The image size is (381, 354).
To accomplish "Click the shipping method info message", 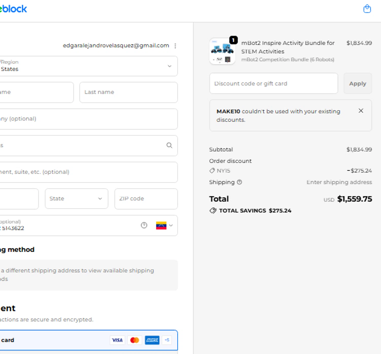I will point(89,275).
